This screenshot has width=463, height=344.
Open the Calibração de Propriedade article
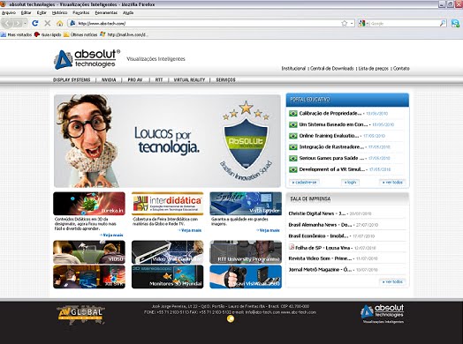(330, 113)
